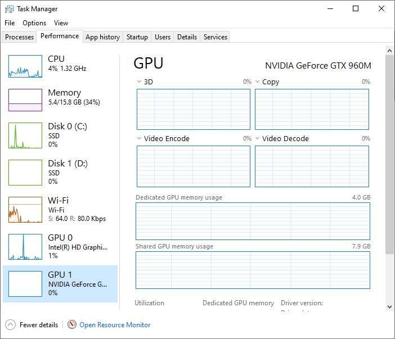Open the App history tab
The image size is (395, 339).
pyautogui.click(x=102, y=37)
